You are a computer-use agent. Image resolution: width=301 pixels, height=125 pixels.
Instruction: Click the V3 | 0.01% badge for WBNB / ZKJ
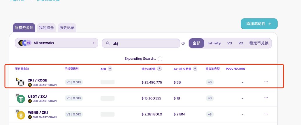pyautogui.click(x=74, y=115)
